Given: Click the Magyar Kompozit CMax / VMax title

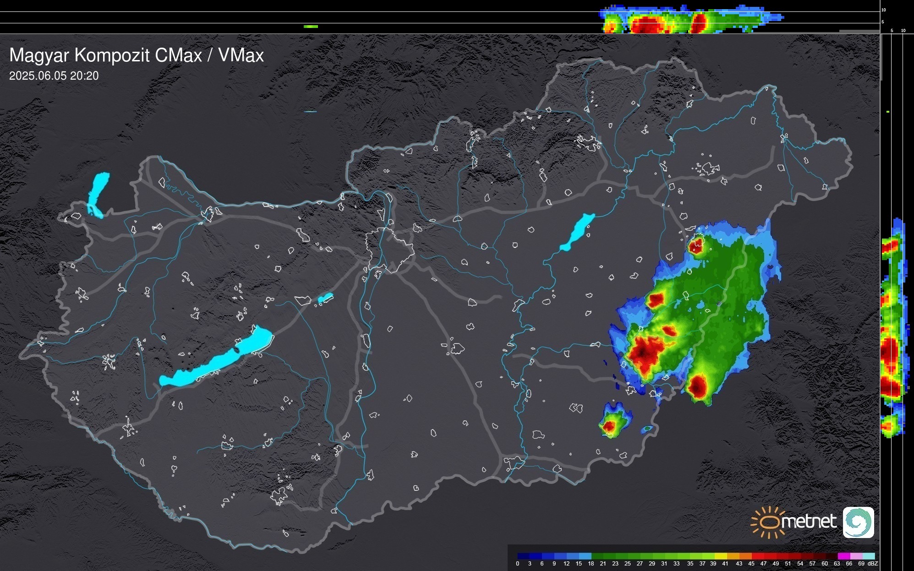Looking at the screenshot, I should pos(137,55).
